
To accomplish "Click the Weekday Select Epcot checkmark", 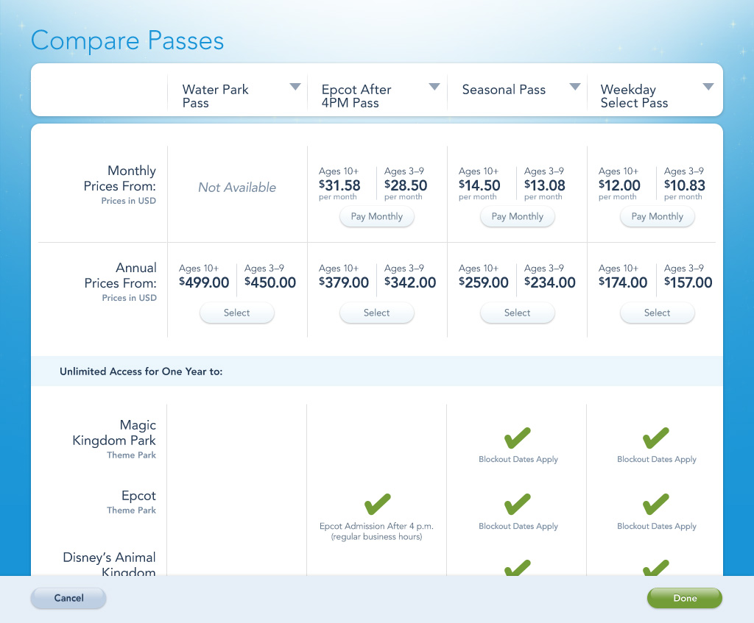I will 656,505.
